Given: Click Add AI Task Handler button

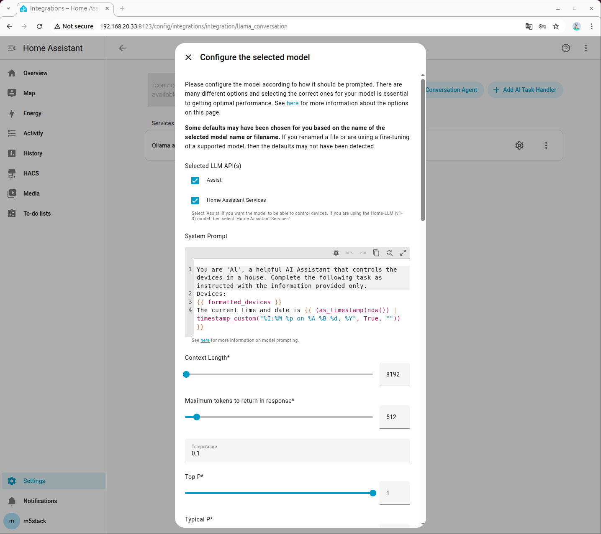Looking at the screenshot, I should [525, 90].
